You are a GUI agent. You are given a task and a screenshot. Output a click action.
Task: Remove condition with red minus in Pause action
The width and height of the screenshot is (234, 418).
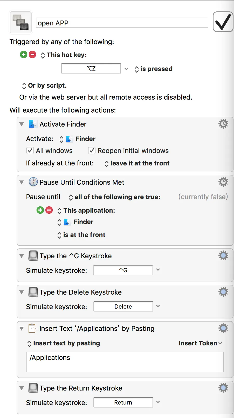coord(49,210)
